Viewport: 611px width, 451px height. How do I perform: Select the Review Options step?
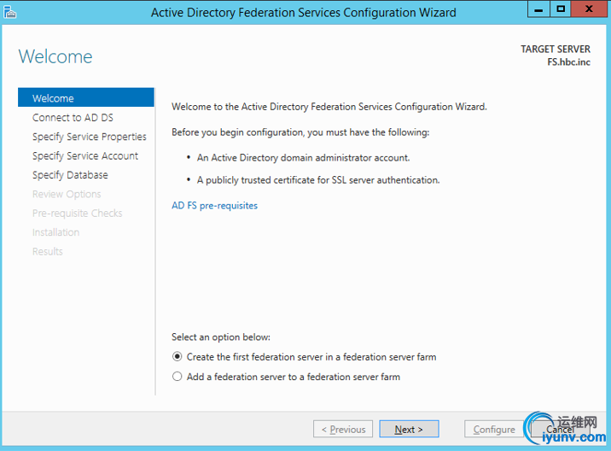click(67, 194)
